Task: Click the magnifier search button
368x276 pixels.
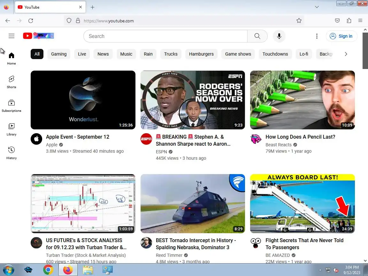Action: coord(257,36)
